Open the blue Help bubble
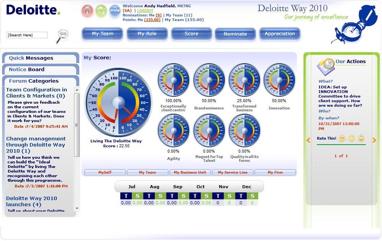The width and height of the screenshot is (382, 241). point(115,11)
